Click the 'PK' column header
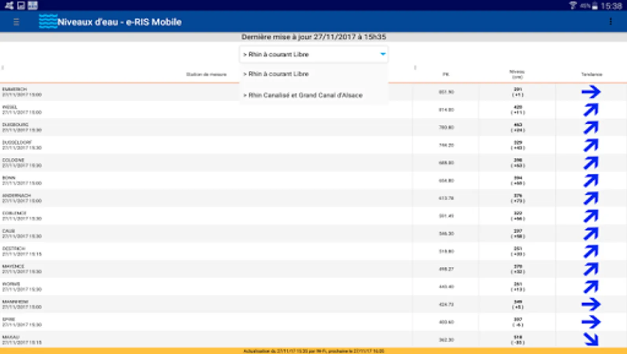Viewport: 627px width, 354px height. pyautogui.click(x=446, y=74)
